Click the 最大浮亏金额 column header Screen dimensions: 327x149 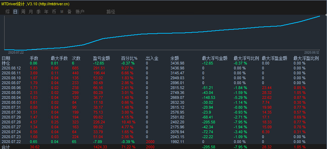214,58
